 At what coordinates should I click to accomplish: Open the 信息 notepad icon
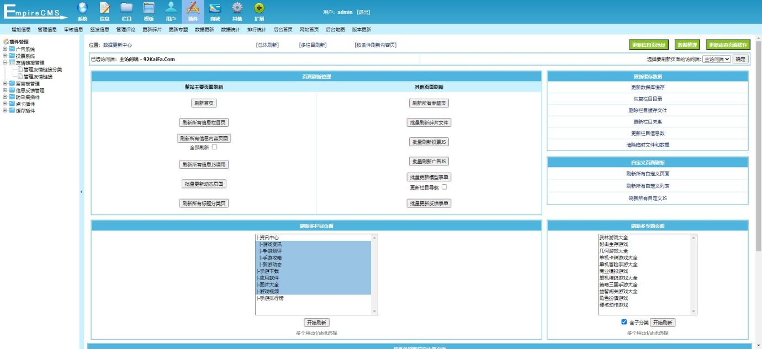point(104,8)
